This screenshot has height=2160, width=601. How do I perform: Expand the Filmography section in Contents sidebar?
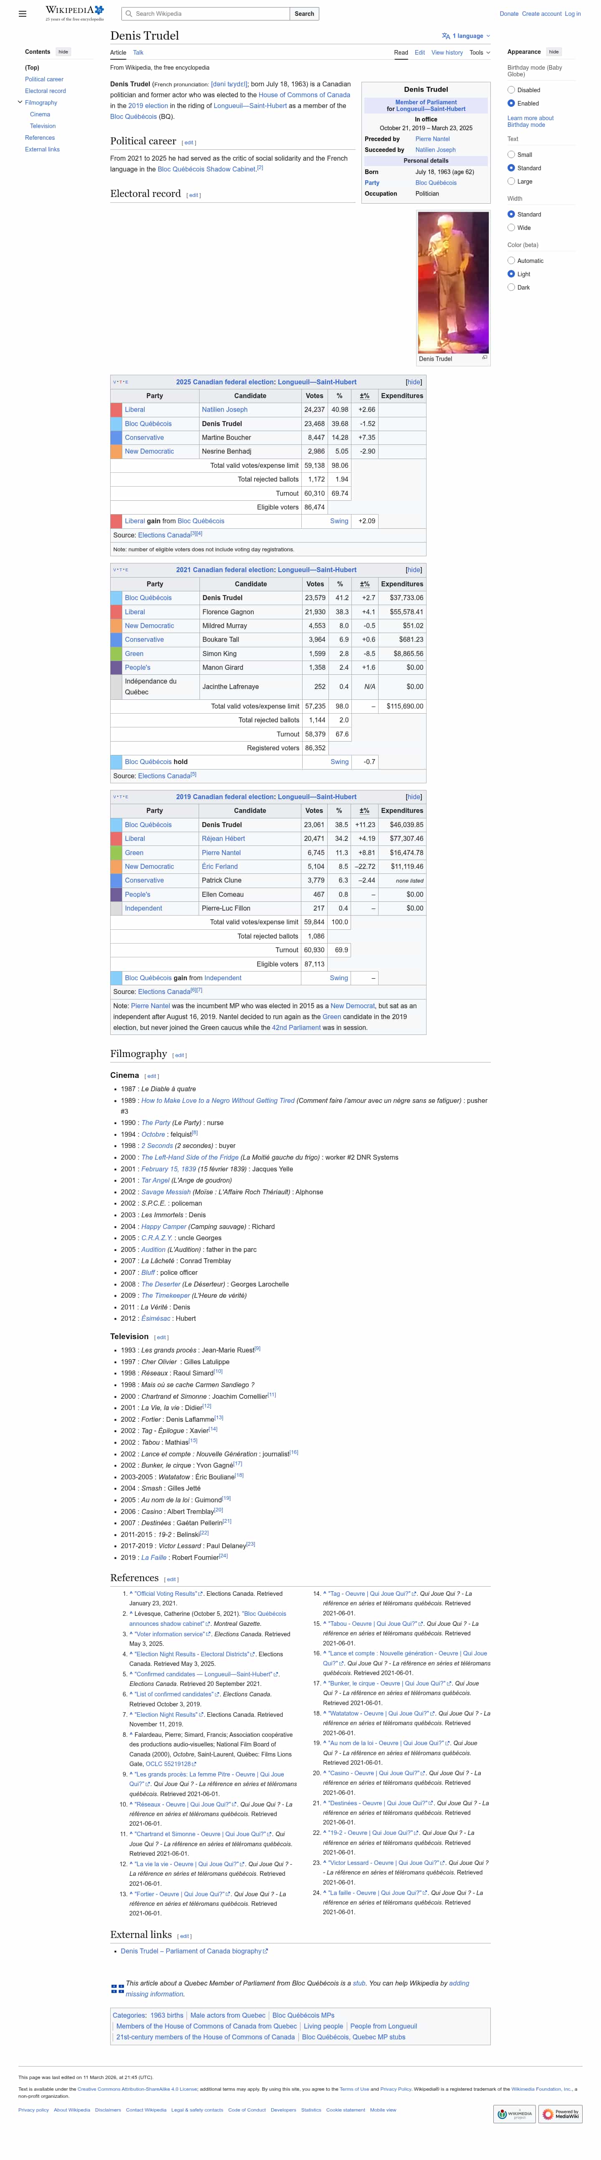[20, 102]
